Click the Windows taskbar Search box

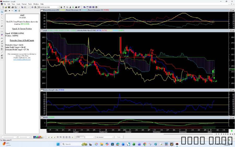click(x=74, y=144)
